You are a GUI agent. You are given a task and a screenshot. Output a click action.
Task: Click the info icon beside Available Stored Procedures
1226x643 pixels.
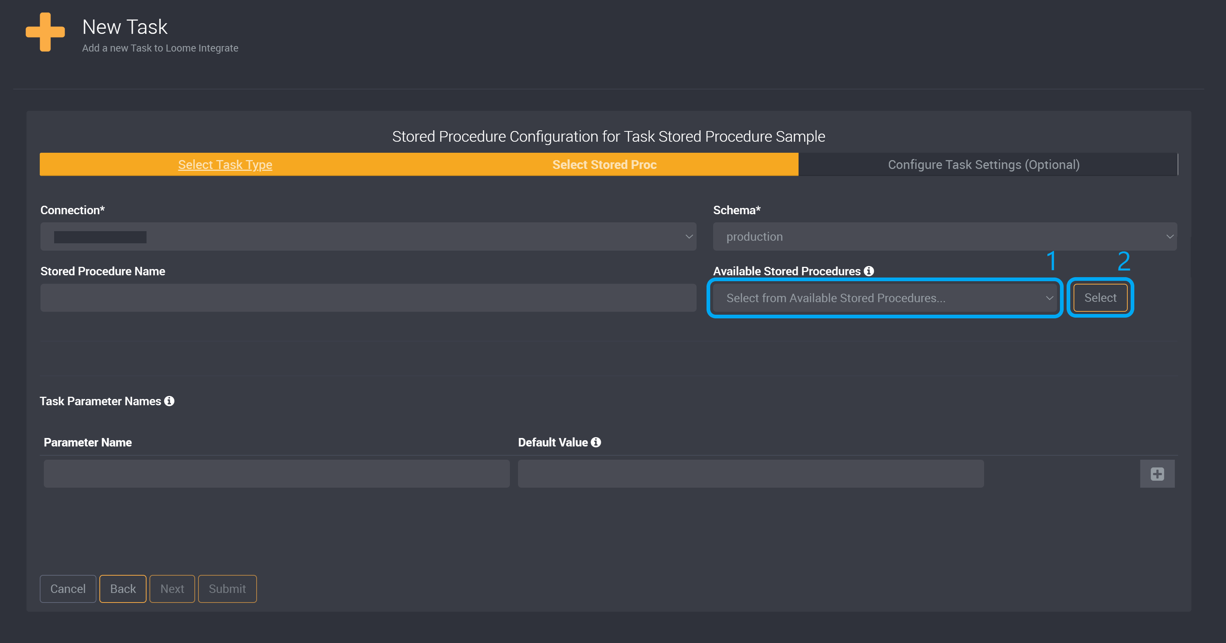869,271
